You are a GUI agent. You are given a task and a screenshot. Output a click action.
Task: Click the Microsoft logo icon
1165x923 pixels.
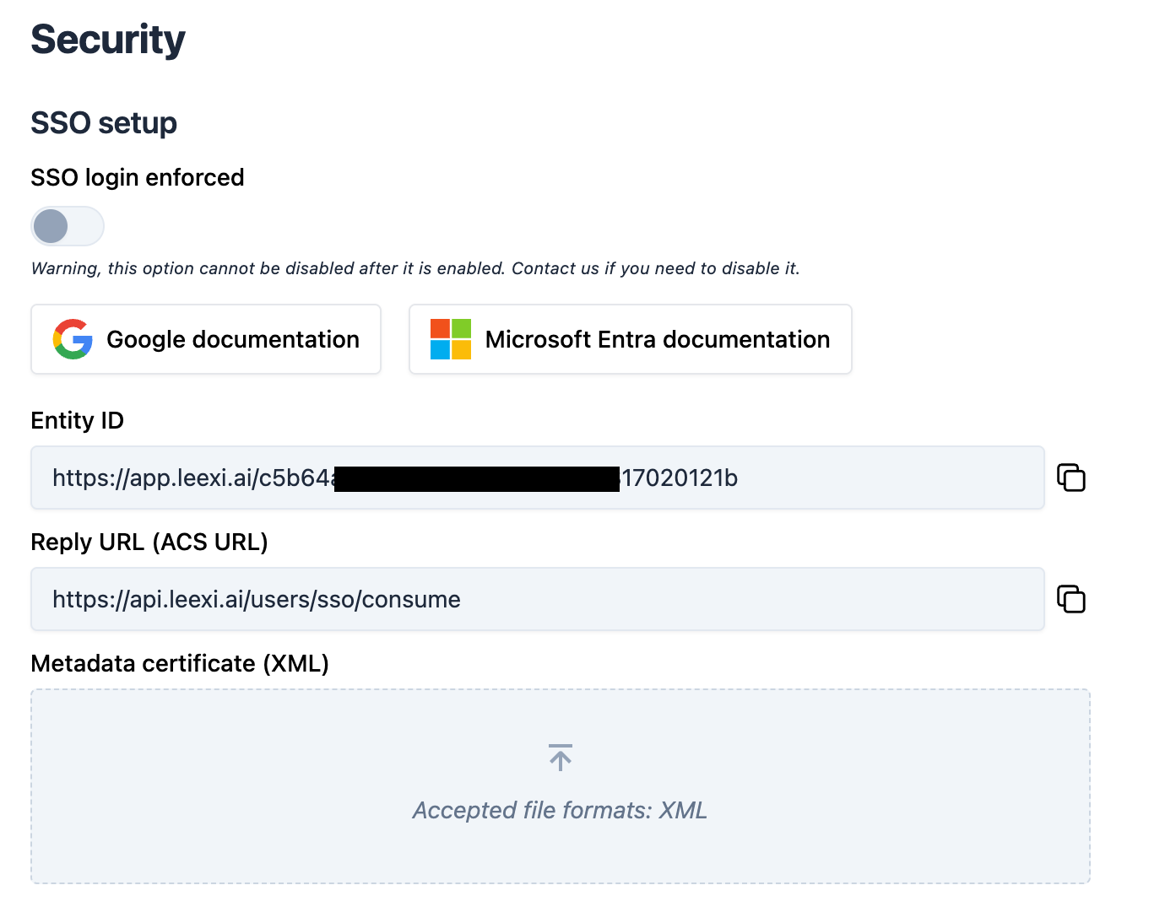coord(451,339)
